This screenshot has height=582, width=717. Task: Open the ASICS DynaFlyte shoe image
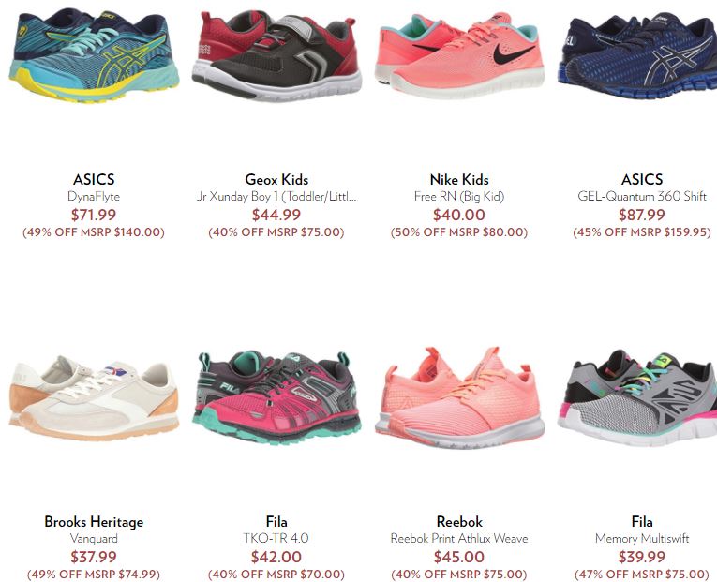pyautogui.click(x=94, y=55)
